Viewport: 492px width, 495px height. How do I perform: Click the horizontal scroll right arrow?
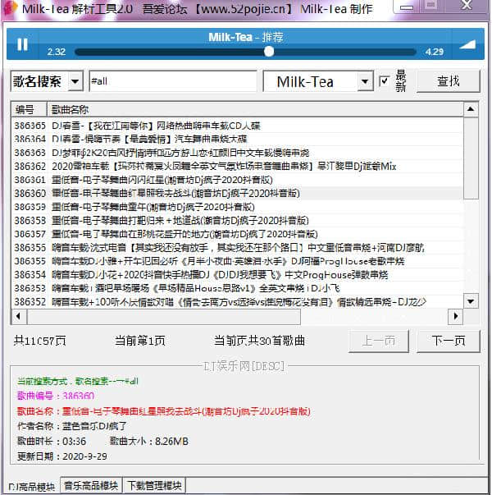455,316
